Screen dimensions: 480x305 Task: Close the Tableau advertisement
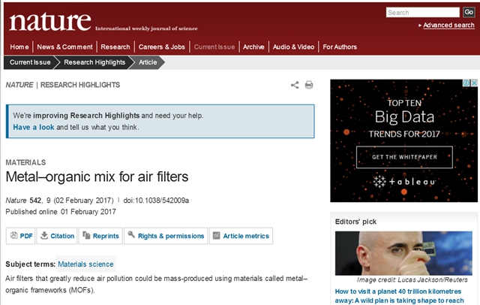[x=473, y=83]
